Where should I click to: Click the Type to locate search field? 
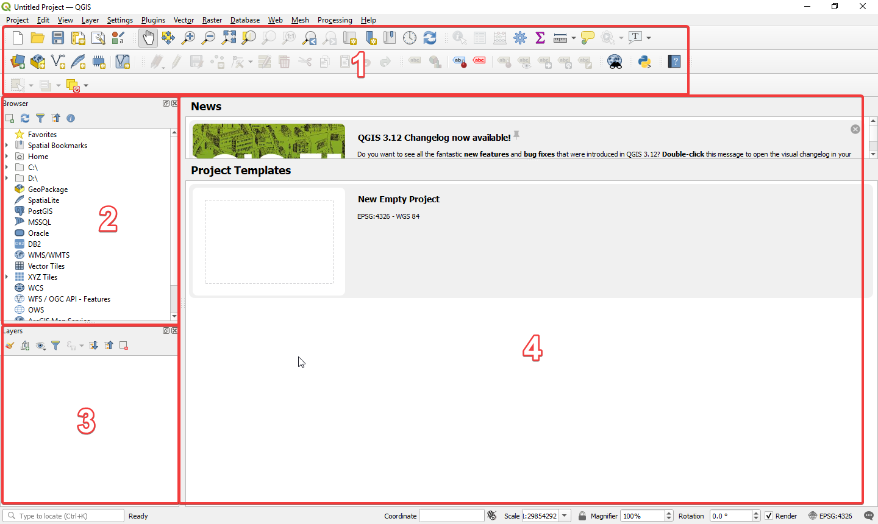(64, 516)
